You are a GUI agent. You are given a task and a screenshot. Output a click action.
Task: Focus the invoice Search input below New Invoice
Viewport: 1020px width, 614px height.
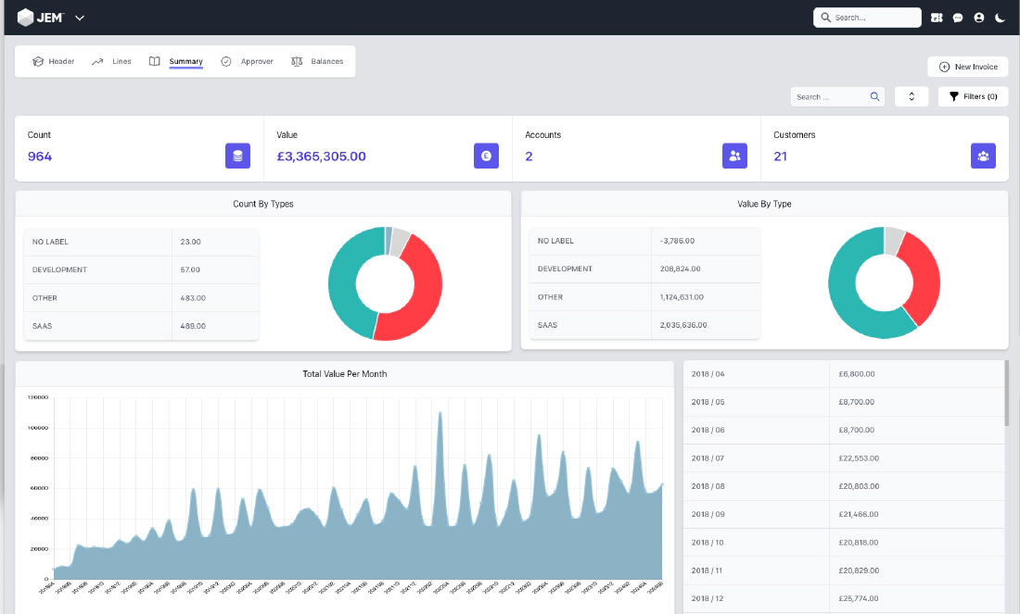click(x=837, y=97)
